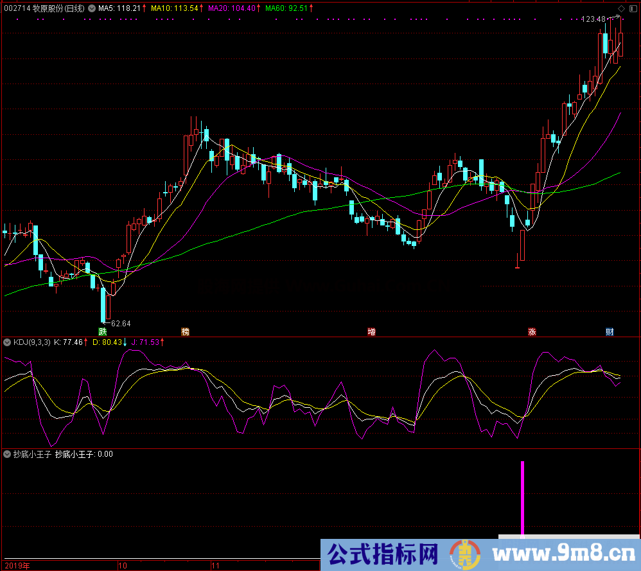Click the red 增 event marker
This screenshot has width=641, height=571.
[x=371, y=332]
